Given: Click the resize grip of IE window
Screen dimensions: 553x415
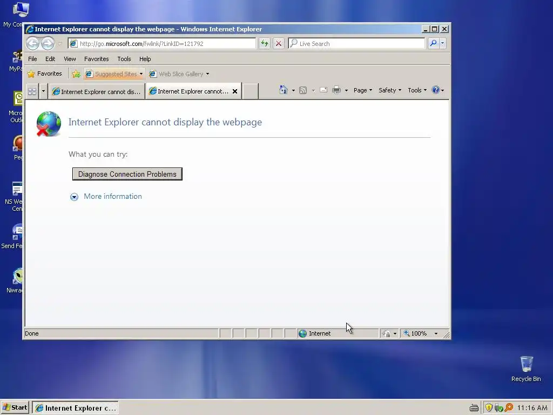Looking at the screenshot, I should (x=447, y=334).
